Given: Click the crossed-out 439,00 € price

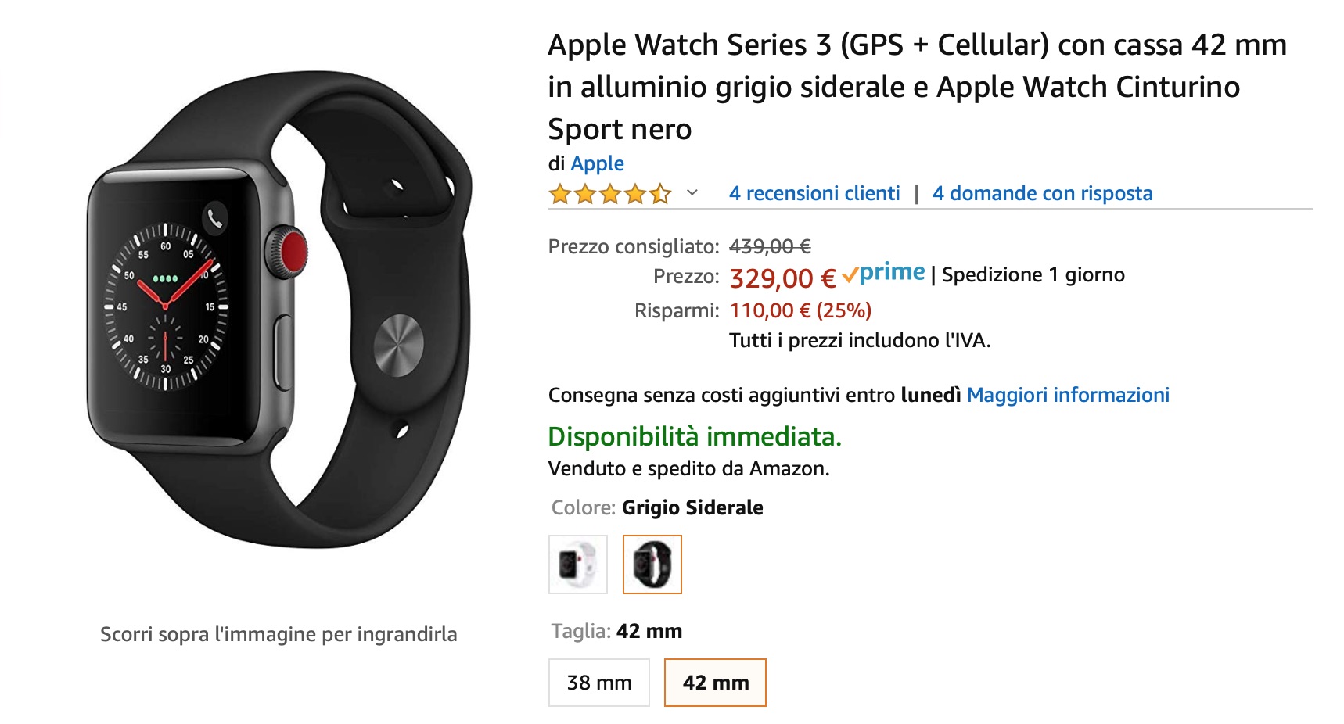Looking at the screenshot, I should click(770, 247).
